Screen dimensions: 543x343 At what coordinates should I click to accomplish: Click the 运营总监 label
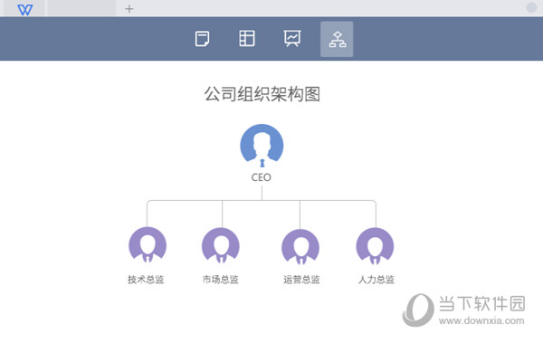point(301,280)
